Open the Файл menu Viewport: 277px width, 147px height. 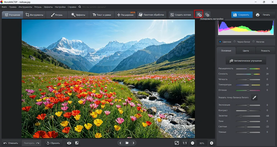(x=4, y=7)
